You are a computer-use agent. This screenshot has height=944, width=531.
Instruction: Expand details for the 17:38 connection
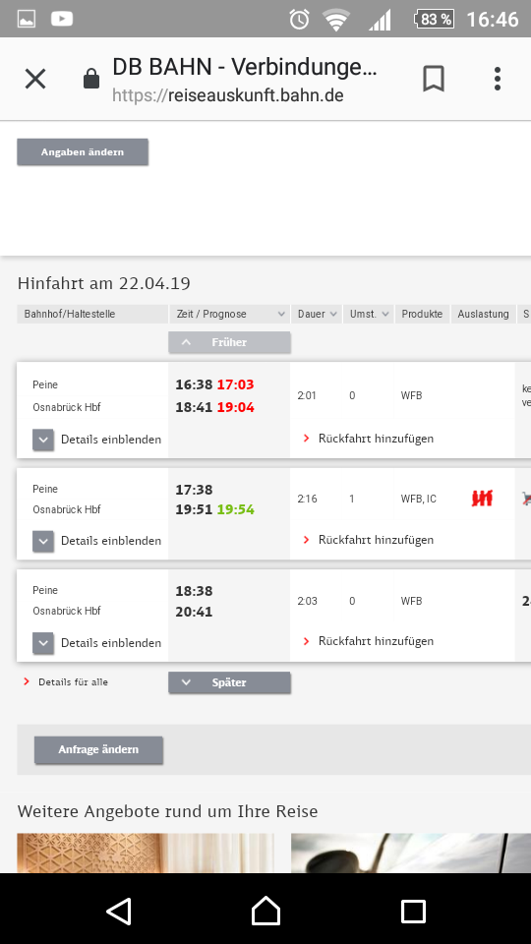click(x=97, y=541)
